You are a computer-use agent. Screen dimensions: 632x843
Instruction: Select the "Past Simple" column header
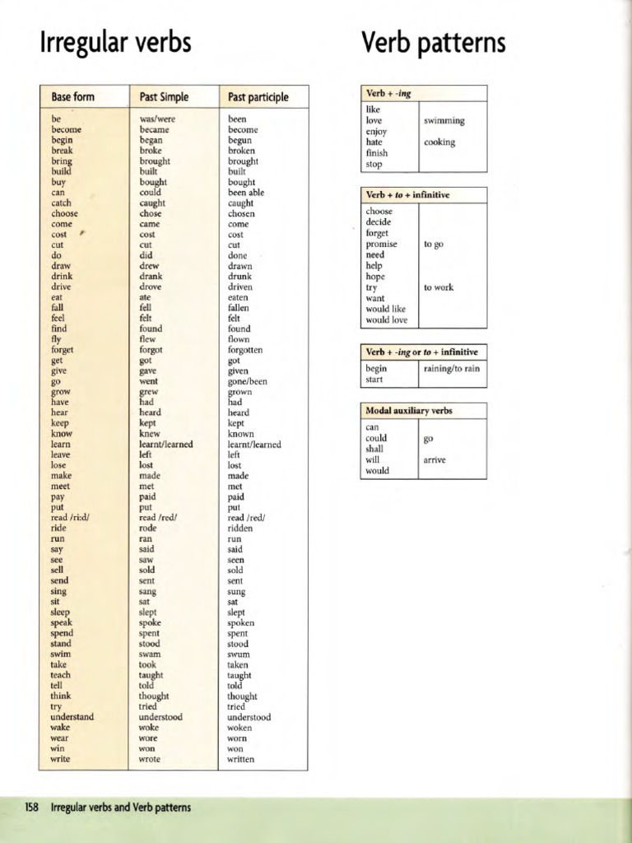(164, 97)
